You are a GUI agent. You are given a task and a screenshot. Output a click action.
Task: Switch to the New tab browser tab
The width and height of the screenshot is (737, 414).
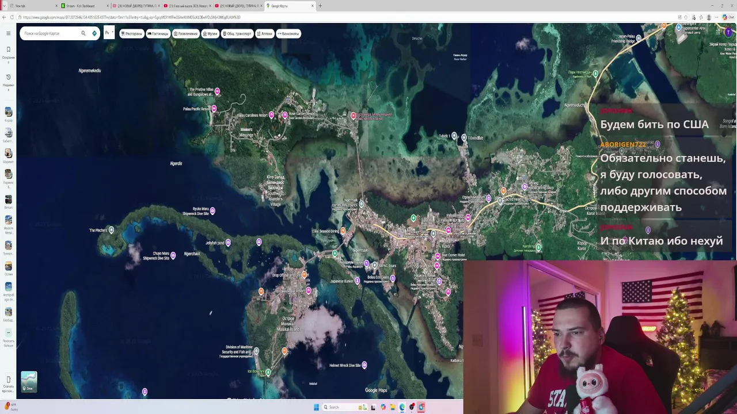[x=33, y=6]
